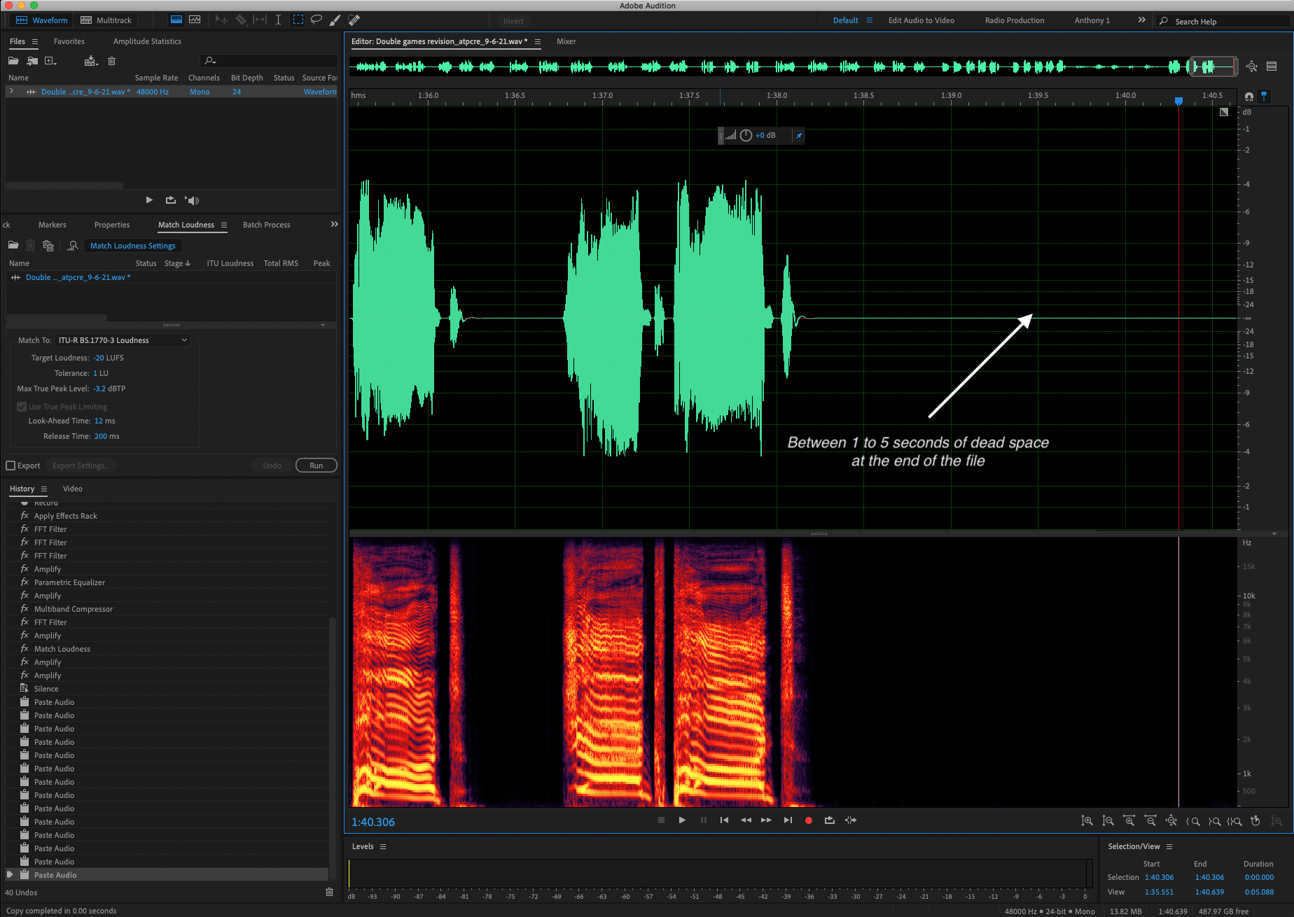The image size is (1294, 917).
Task: Select the Paintbrush Selection tool
Action: pyautogui.click(x=335, y=20)
